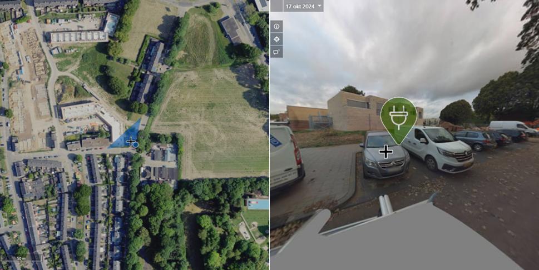Click the info icon in the panorama toolbar

[276, 27]
